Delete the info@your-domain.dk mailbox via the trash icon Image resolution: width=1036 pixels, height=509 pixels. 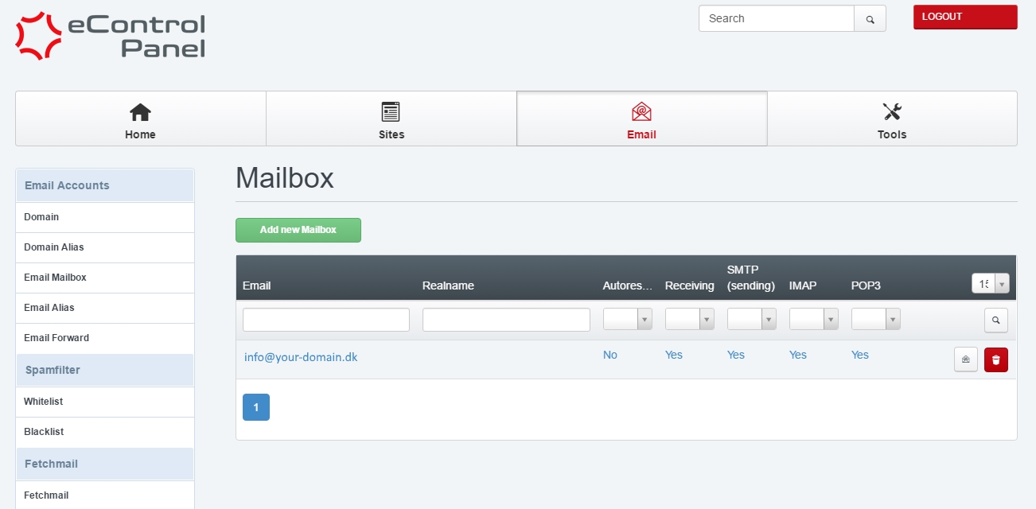[x=995, y=359]
